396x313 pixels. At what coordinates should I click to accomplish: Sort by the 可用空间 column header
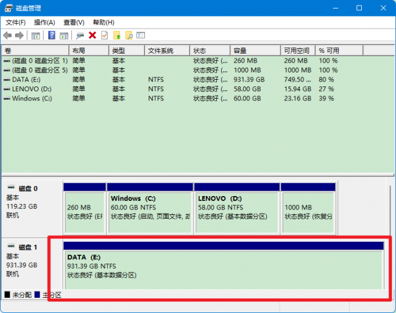[298, 51]
